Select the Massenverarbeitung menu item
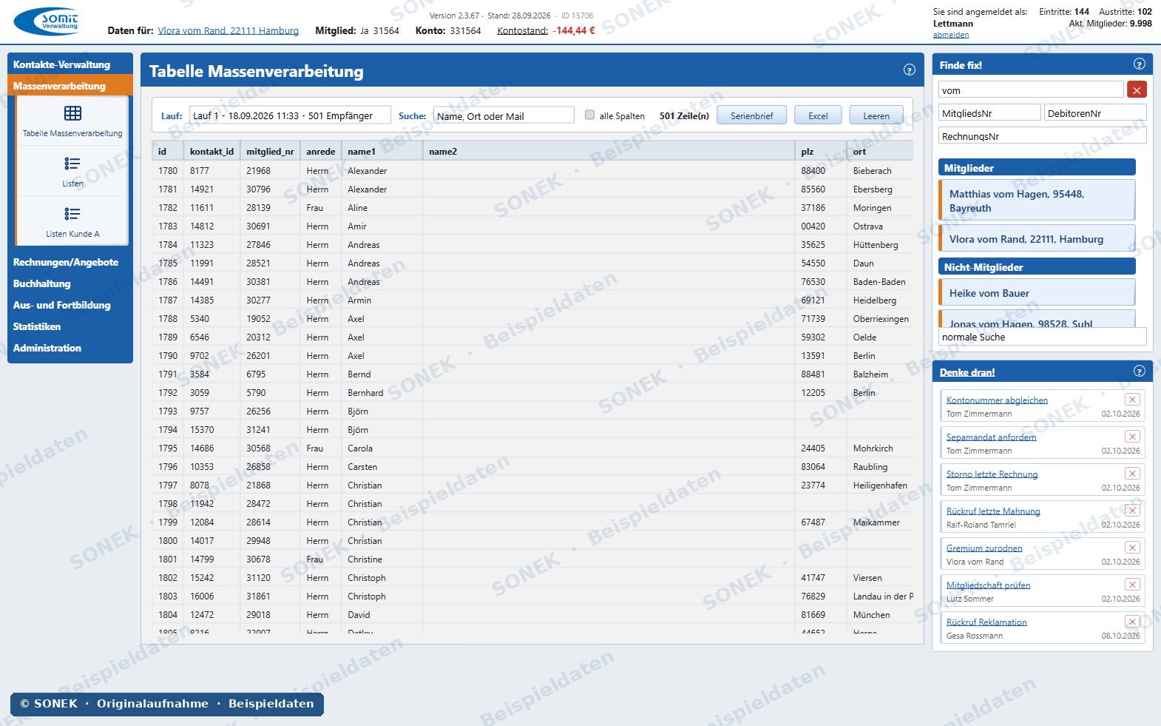The height and width of the screenshot is (726, 1161). coord(70,86)
